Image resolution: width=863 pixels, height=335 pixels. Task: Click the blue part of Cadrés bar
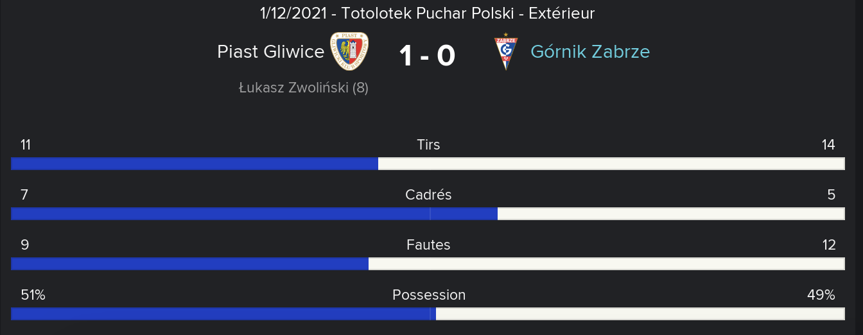point(254,214)
